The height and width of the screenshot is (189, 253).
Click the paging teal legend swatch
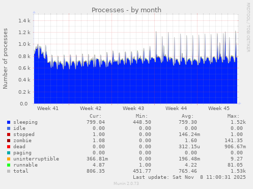point(9,153)
